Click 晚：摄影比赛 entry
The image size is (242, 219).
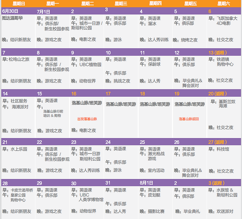point(152,211)
